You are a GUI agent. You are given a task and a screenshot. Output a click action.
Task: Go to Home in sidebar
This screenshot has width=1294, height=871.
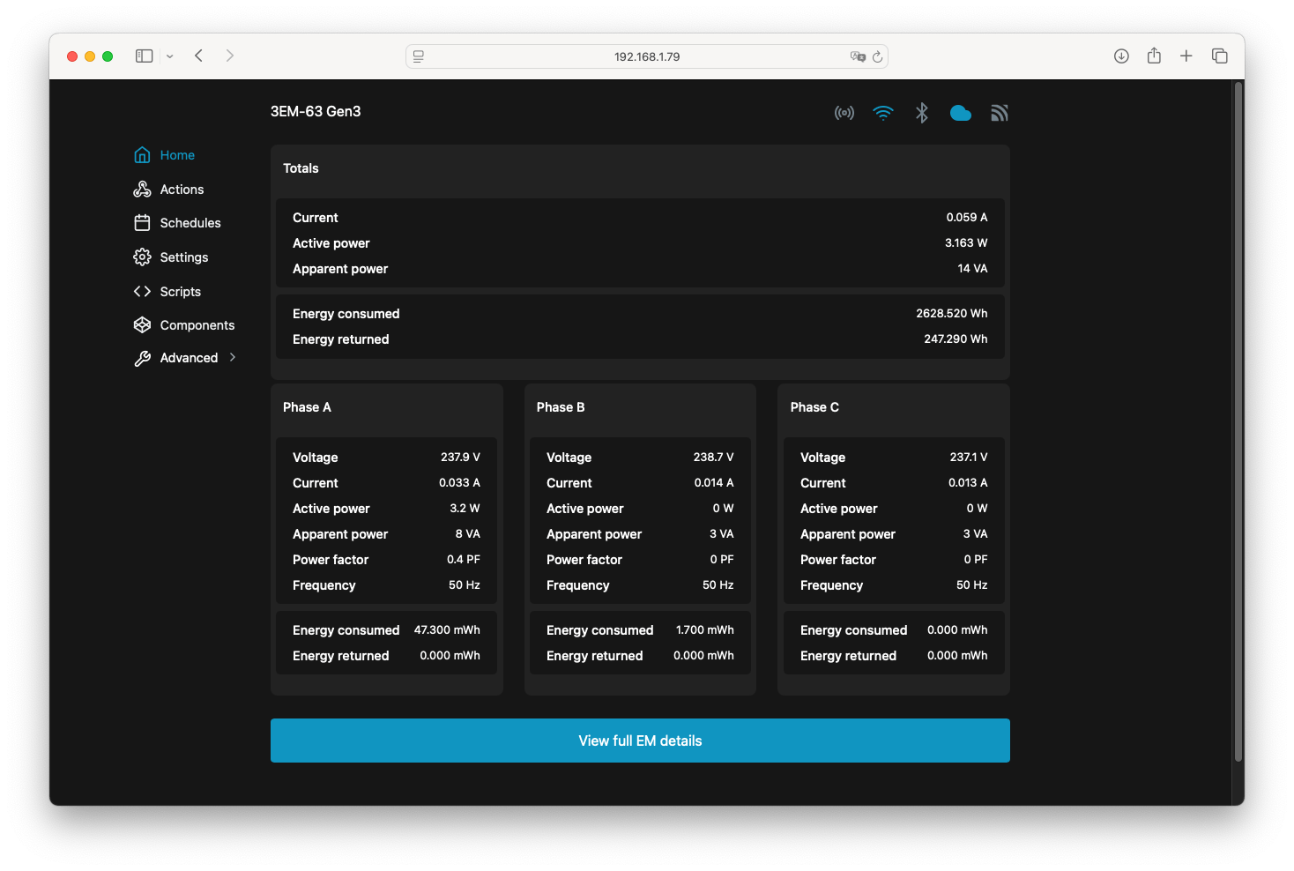point(176,155)
